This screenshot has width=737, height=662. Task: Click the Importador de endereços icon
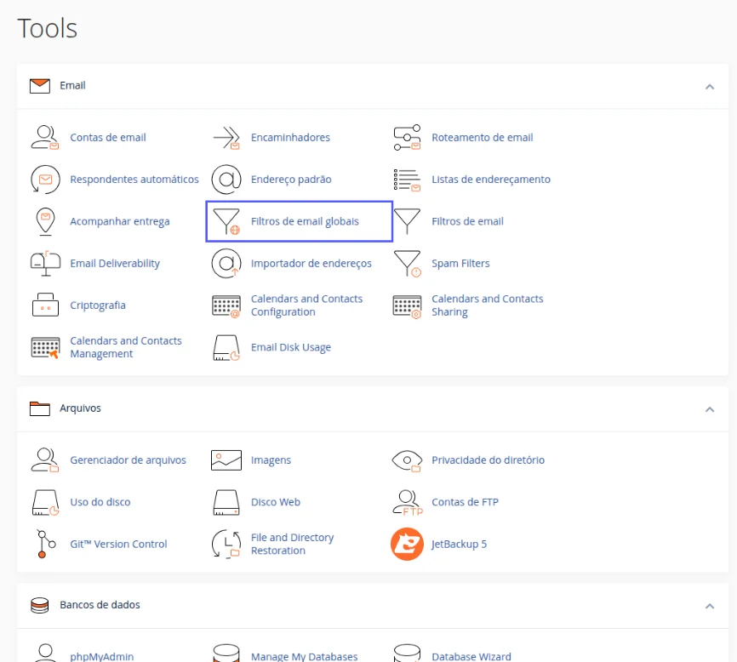[x=226, y=264]
